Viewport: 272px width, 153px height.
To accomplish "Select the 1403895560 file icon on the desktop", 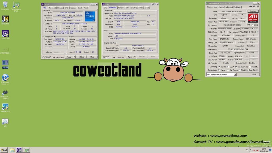I will point(5,51).
